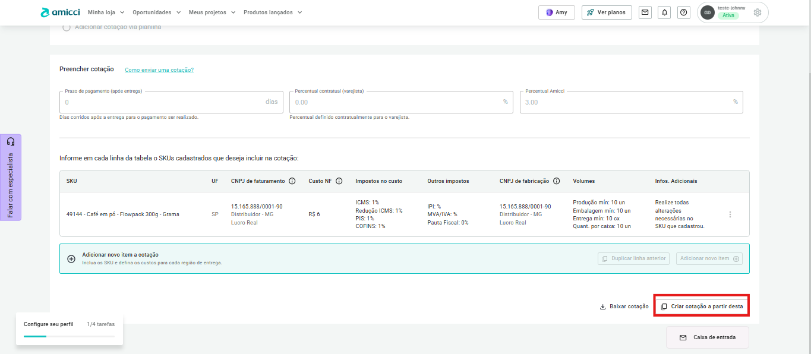Open the mail envelope icon in header
The width and height of the screenshot is (811, 354).
[x=645, y=12]
